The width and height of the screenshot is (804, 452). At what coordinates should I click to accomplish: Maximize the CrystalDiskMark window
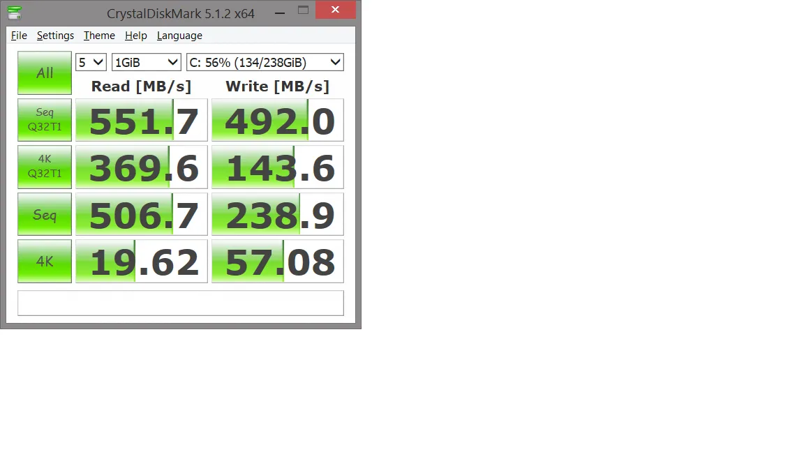point(303,10)
